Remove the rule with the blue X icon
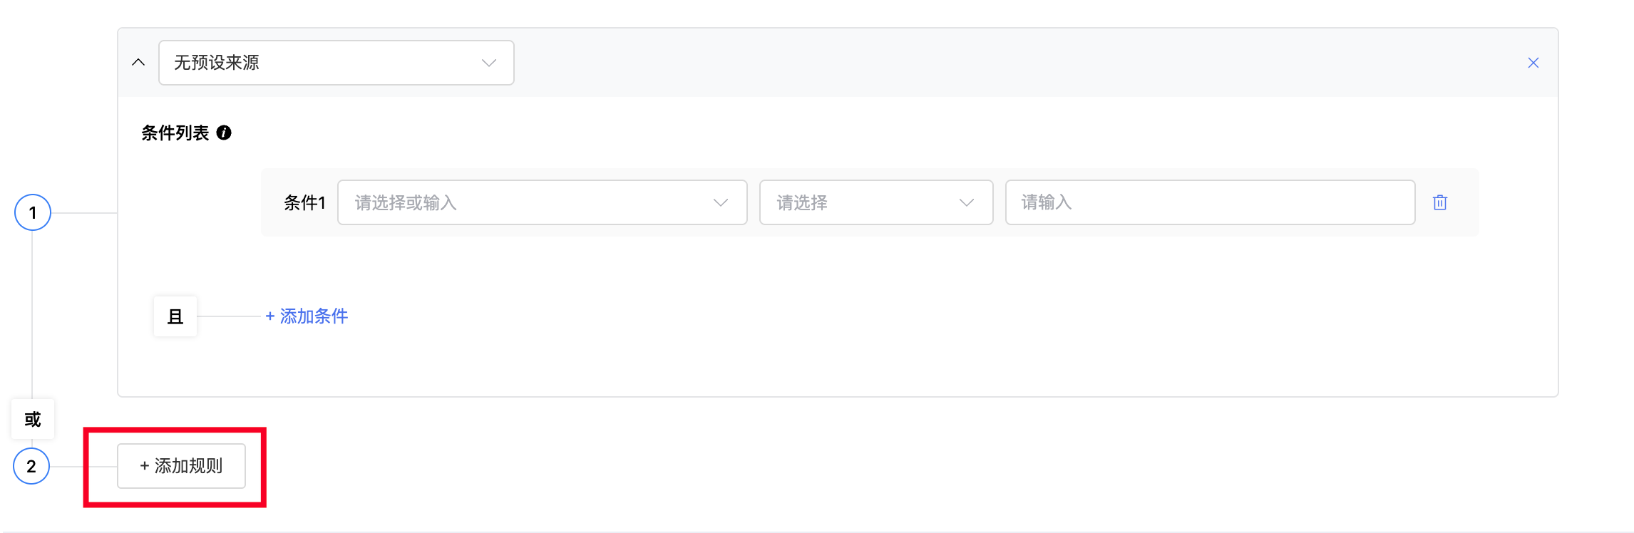 click(x=1533, y=63)
